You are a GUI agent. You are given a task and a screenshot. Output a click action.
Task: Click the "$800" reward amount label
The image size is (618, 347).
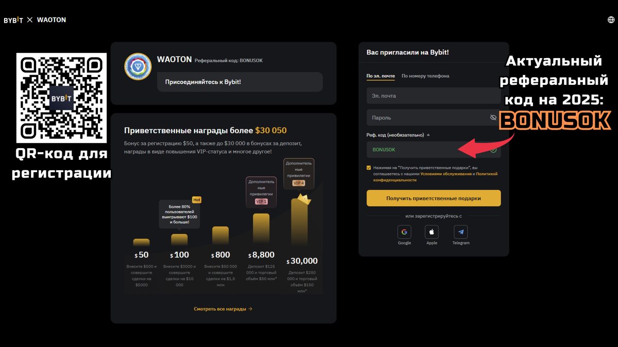tap(220, 255)
